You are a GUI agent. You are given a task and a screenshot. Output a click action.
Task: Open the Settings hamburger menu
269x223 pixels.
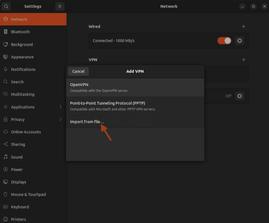coord(60,6)
